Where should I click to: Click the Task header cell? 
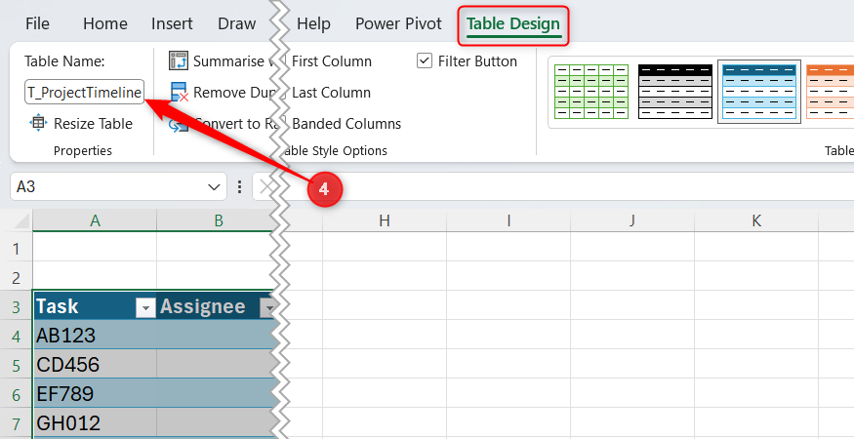tap(95, 306)
